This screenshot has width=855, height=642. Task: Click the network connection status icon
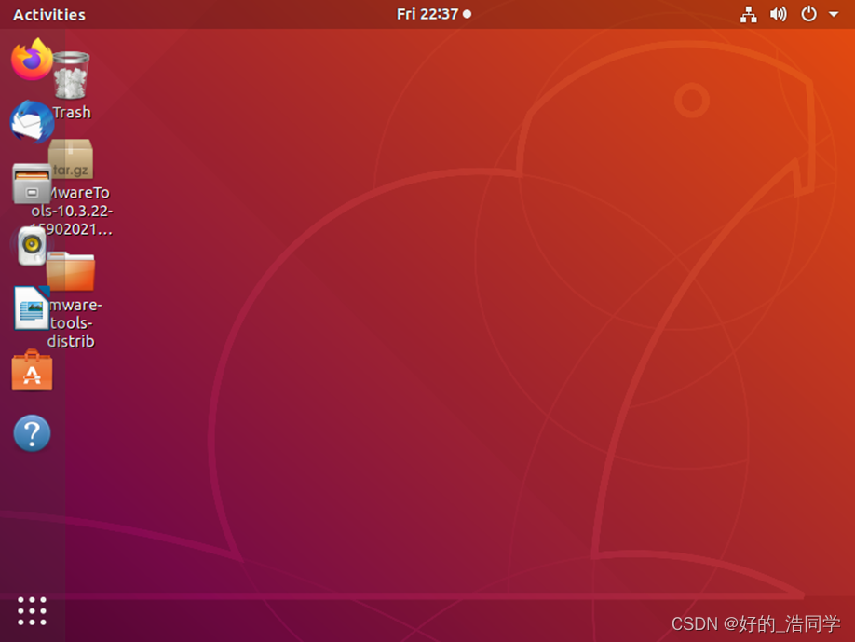748,14
